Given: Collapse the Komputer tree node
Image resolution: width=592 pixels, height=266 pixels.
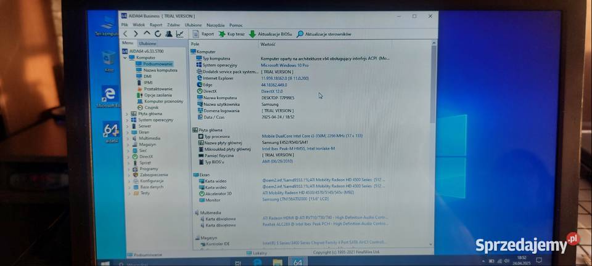Looking at the screenshot, I should (x=126, y=58).
